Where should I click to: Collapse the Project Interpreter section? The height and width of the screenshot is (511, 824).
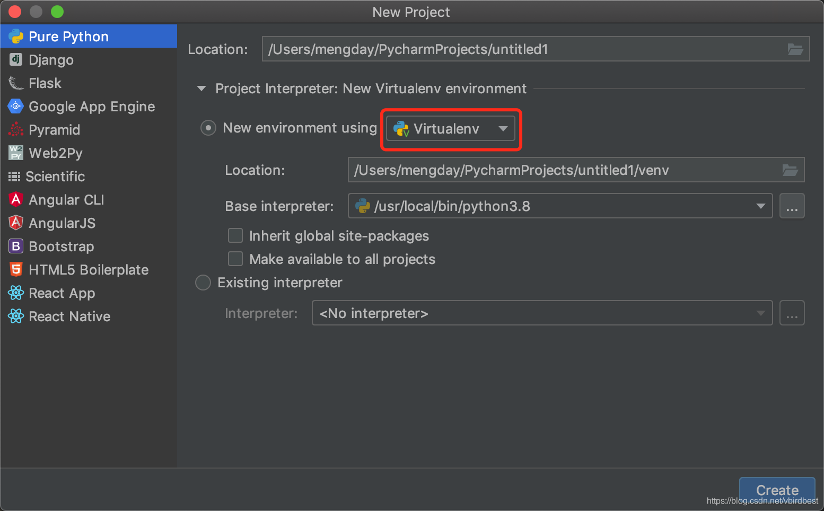point(201,89)
